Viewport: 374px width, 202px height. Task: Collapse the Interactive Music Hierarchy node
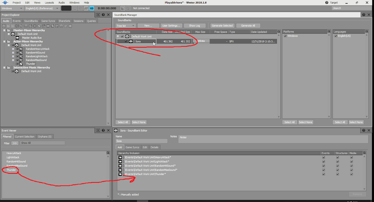click(x=4, y=68)
